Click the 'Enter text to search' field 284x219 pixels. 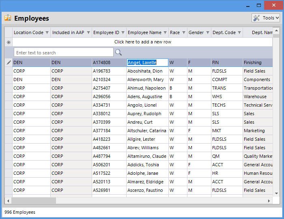(64, 52)
